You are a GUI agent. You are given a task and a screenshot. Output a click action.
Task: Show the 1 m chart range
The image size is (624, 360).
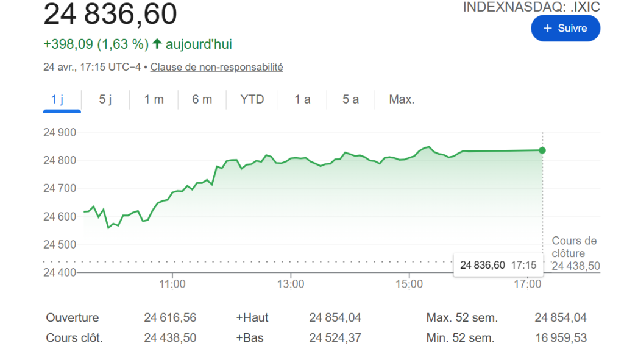pyautogui.click(x=154, y=99)
